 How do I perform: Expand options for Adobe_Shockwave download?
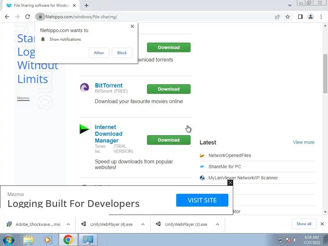68,224
